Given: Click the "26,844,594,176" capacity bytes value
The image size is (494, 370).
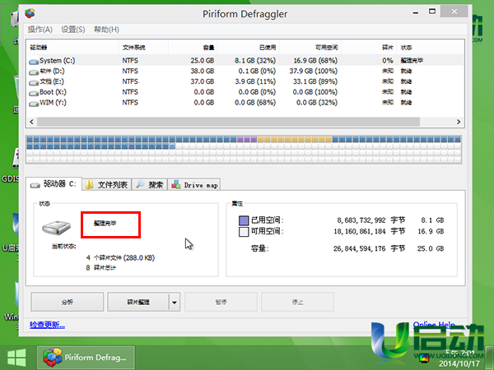Looking at the screenshot, I should click(x=360, y=248).
